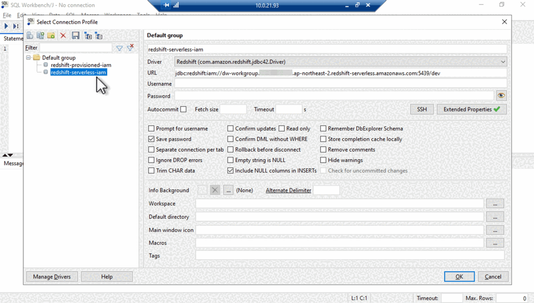Viewport: 534px width, 303px height.
Task: Click the remote session pin icon
Action: (166, 5)
